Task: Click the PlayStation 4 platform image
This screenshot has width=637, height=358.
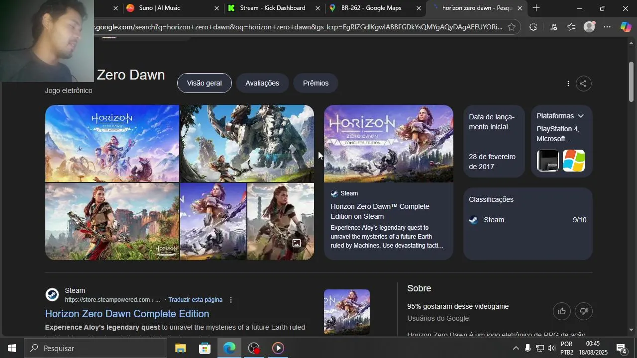Action: coord(548,161)
